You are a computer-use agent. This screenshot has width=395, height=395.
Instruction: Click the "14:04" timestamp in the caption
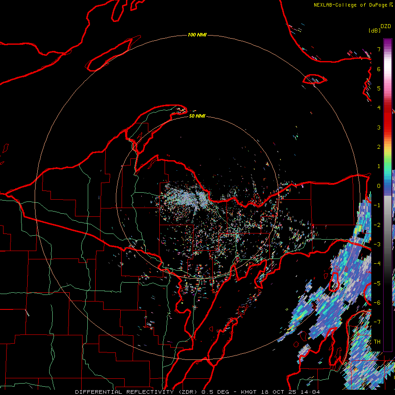point(311,392)
